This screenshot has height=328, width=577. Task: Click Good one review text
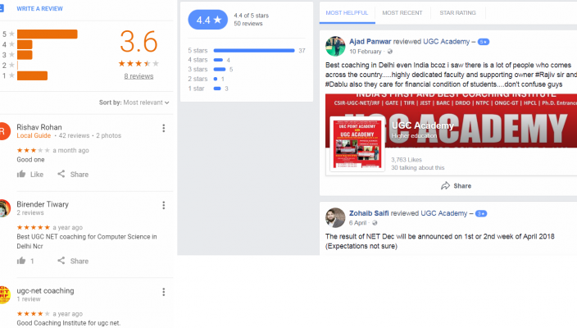[30, 159]
